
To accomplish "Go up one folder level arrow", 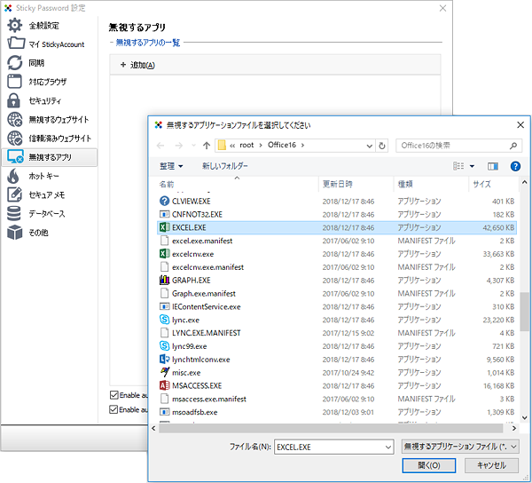I will click(207, 146).
